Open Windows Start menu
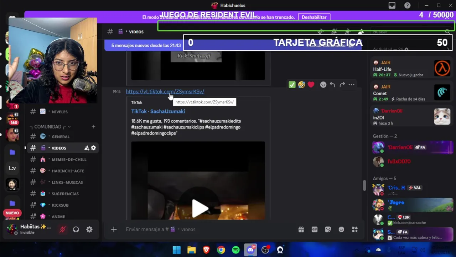 (x=177, y=250)
